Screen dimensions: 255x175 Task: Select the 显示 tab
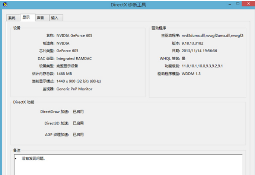click(28, 17)
